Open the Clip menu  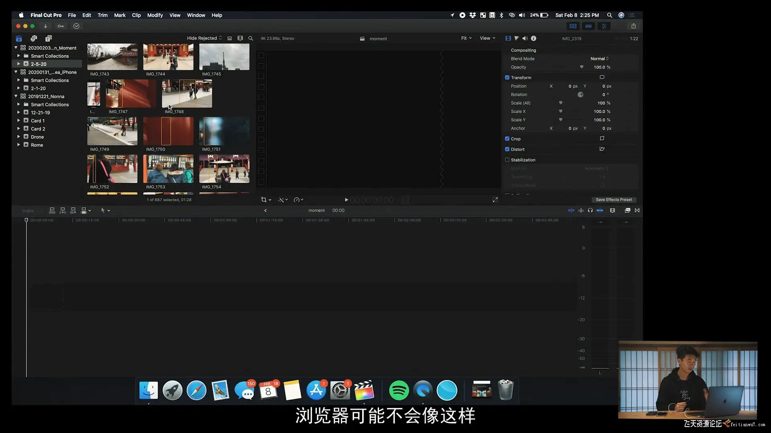(x=136, y=15)
